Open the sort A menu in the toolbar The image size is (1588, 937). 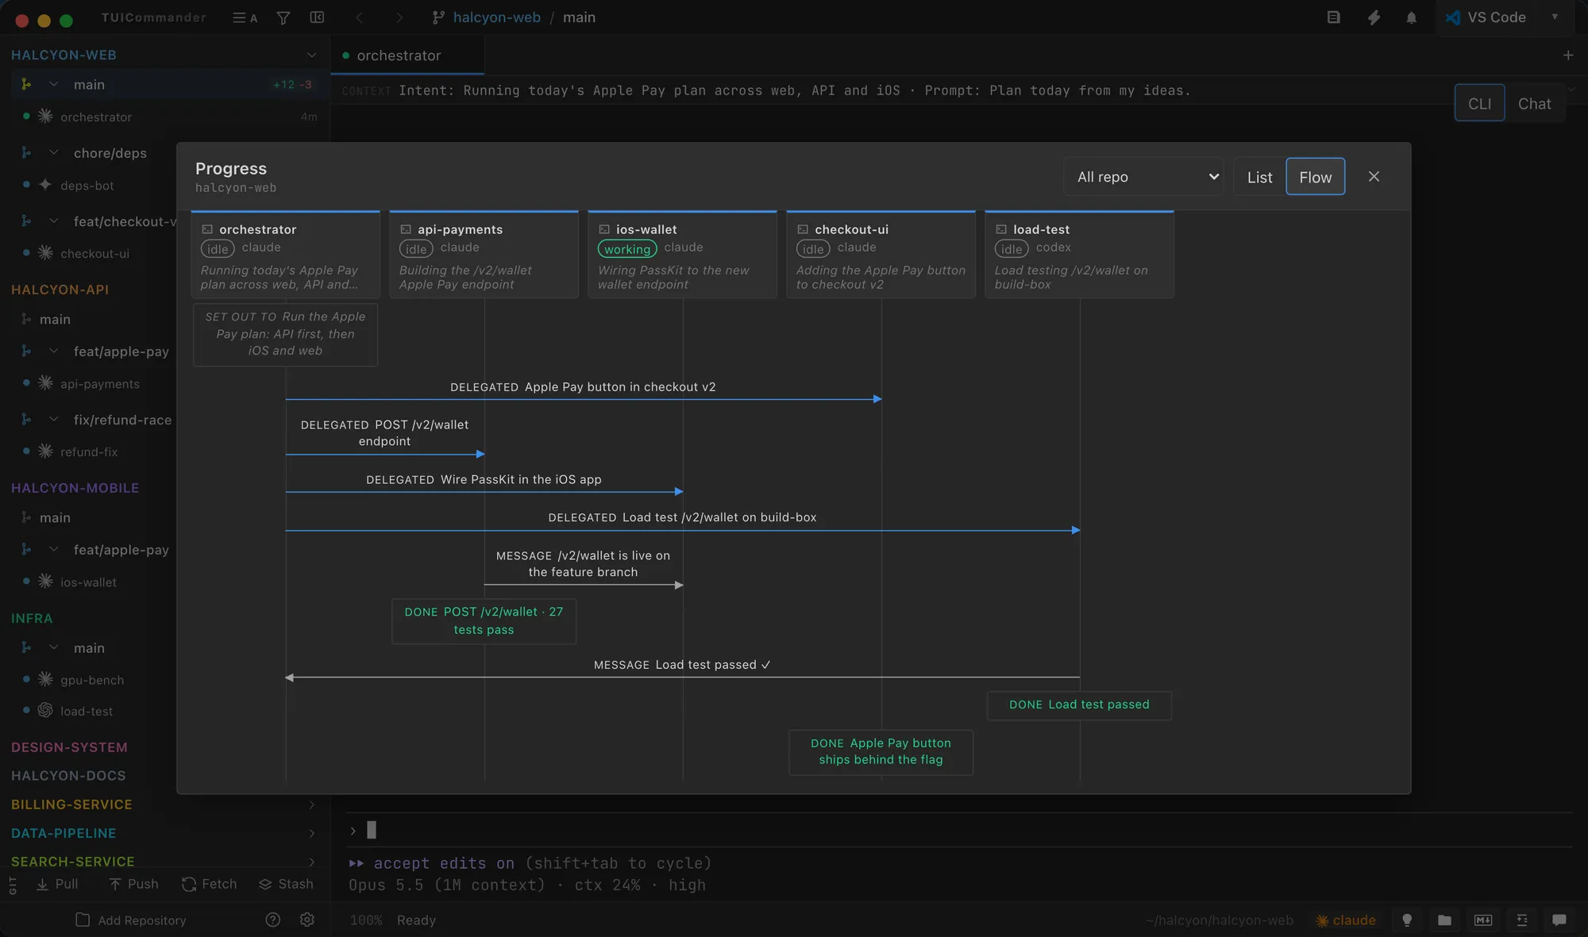(245, 17)
